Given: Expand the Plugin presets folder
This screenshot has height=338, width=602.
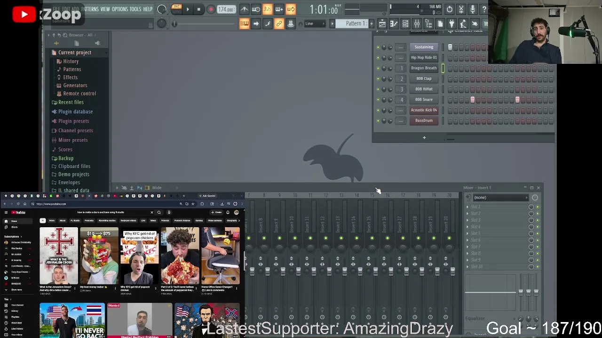Looking at the screenshot, I should click(73, 121).
